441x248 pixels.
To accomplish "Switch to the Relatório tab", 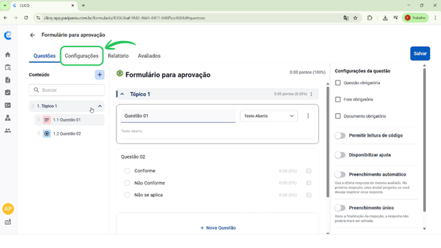I will 118,56.
